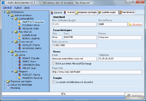This screenshot has width=146, height=101.
Task: Click the Mot de Passe field
Action: coord(113,24)
